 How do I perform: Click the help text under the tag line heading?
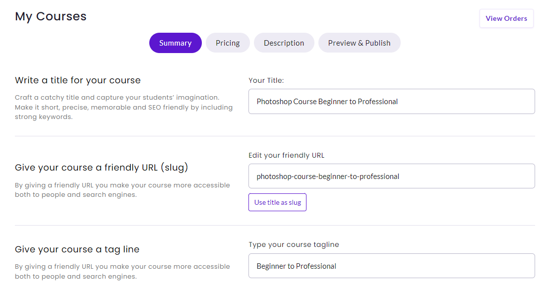[x=122, y=271]
